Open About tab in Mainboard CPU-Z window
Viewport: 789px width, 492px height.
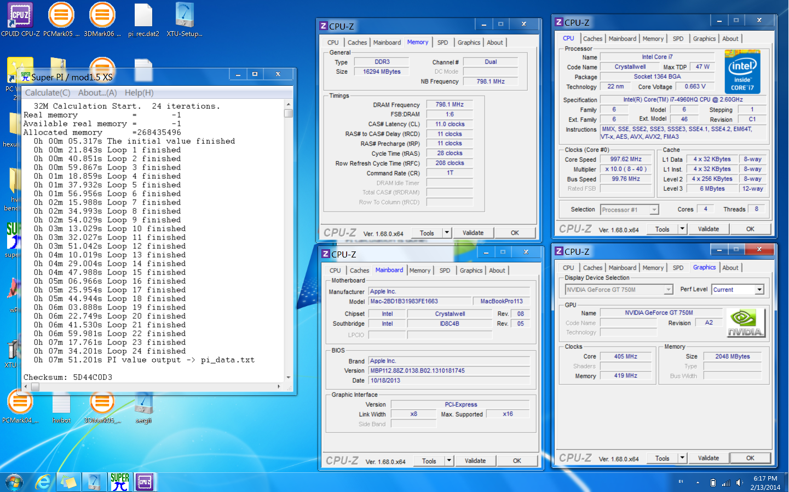point(497,271)
